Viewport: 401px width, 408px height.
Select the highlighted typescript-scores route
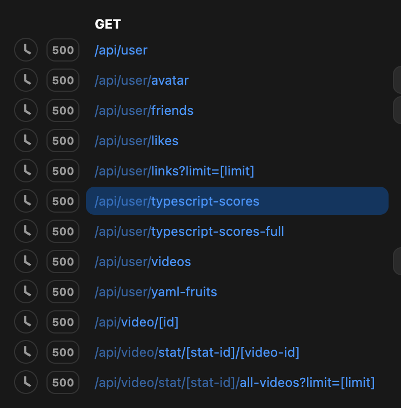click(x=177, y=201)
